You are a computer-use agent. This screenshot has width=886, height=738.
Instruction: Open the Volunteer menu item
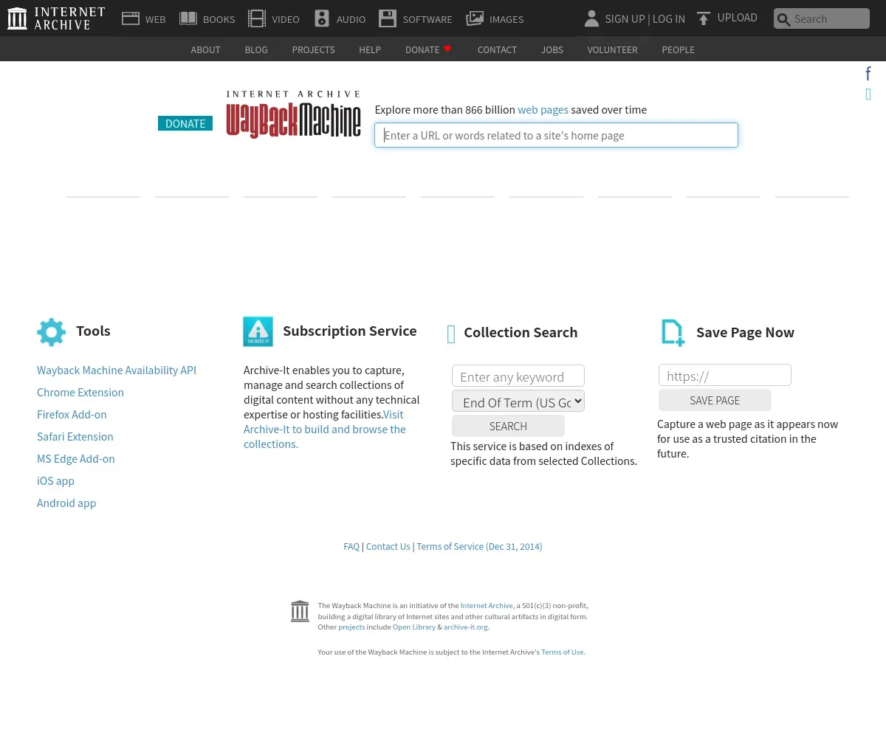tap(612, 49)
